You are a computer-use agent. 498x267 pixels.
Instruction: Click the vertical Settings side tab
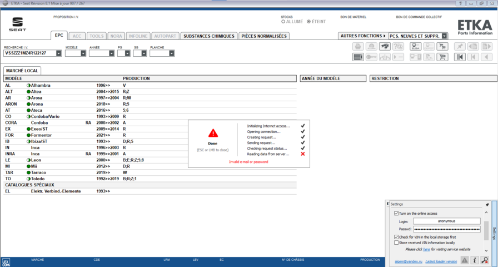tap(494, 233)
